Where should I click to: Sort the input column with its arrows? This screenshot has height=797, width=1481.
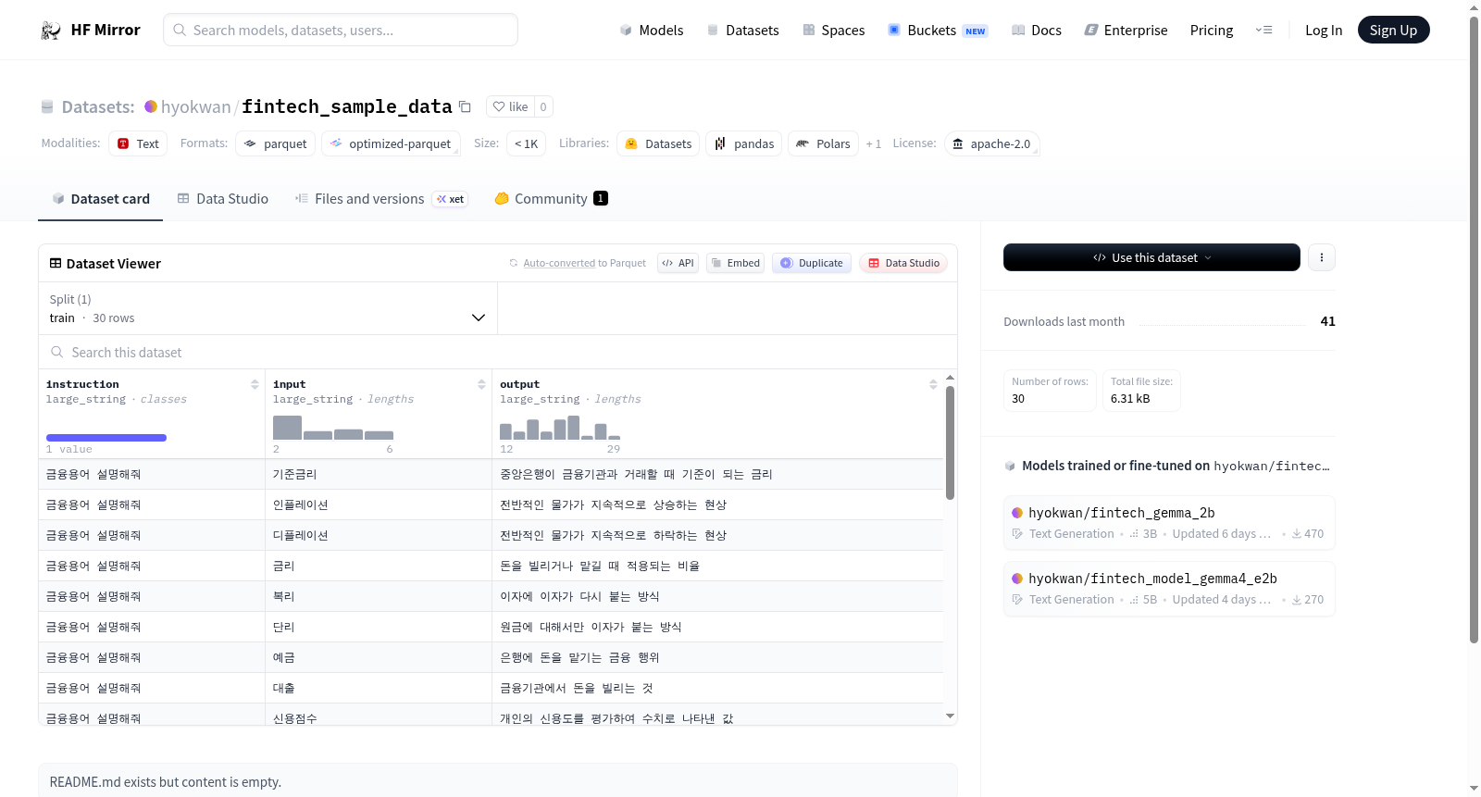tap(481, 384)
